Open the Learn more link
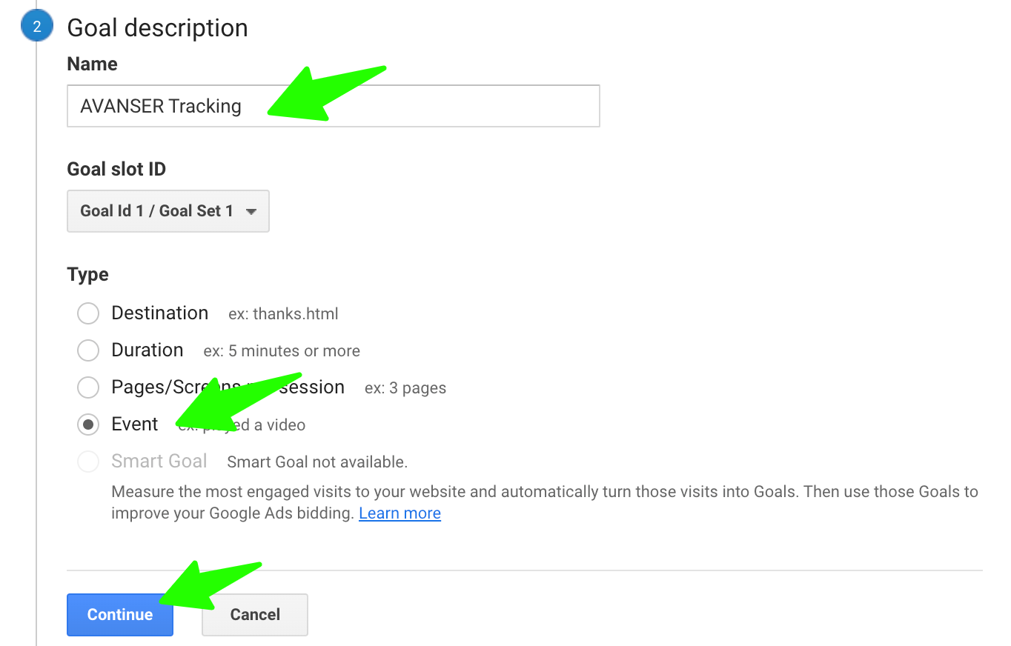 click(400, 513)
